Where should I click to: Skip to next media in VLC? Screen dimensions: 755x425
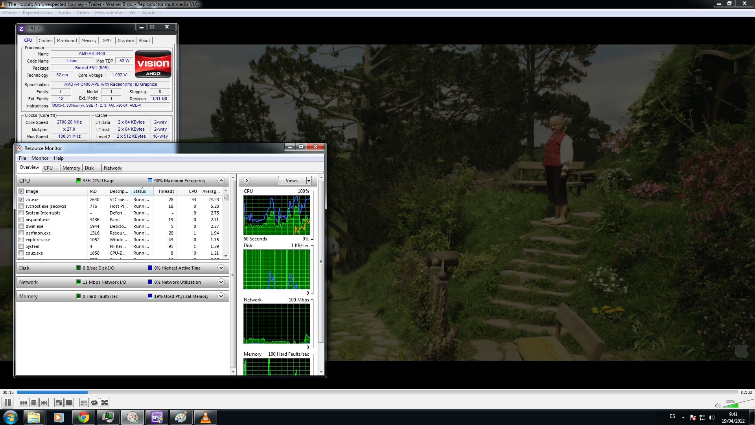(x=44, y=403)
